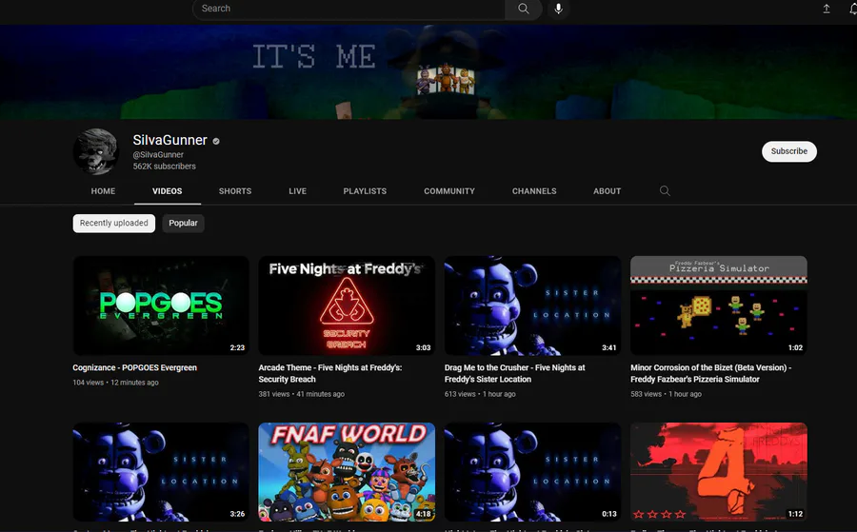Screen dimensions: 857x532
Task: Switch to the COMMUNITY tab
Action: tap(449, 191)
